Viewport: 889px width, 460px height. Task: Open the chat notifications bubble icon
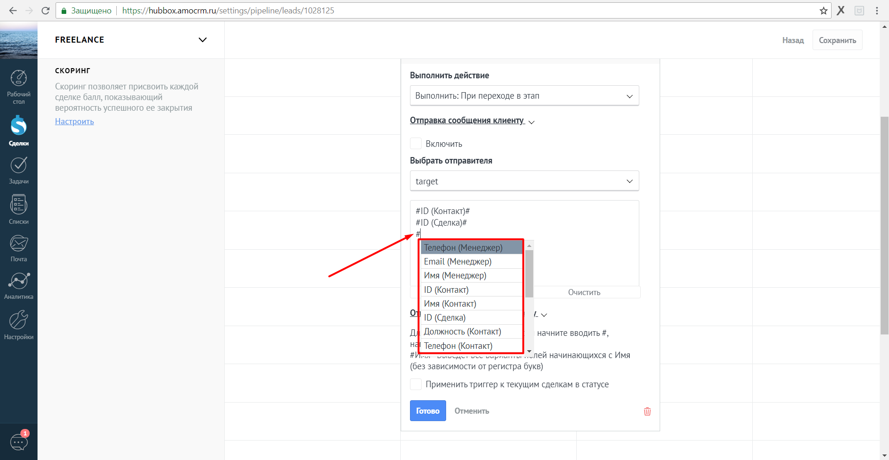coord(19,442)
